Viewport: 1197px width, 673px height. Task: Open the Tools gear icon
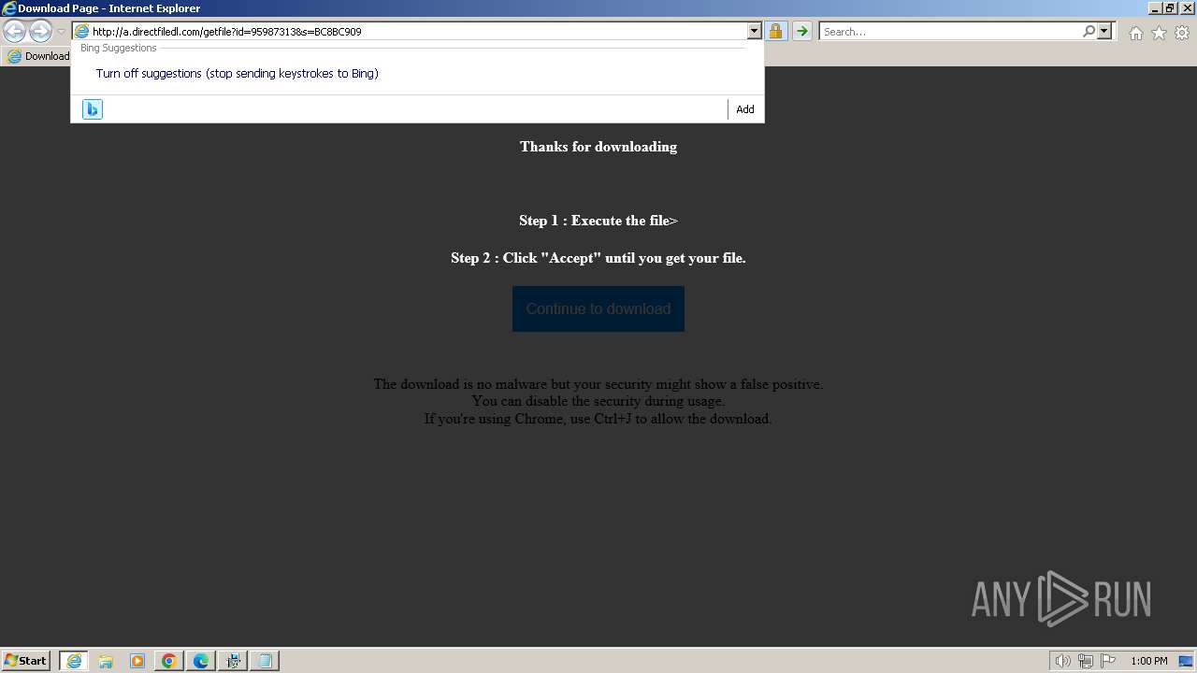tap(1182, 33)
